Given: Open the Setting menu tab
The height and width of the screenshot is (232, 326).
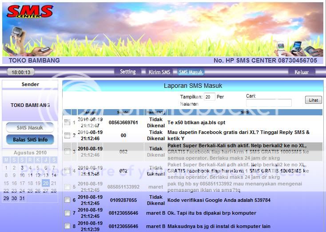Looking at the screenshot, I should 128,72.
